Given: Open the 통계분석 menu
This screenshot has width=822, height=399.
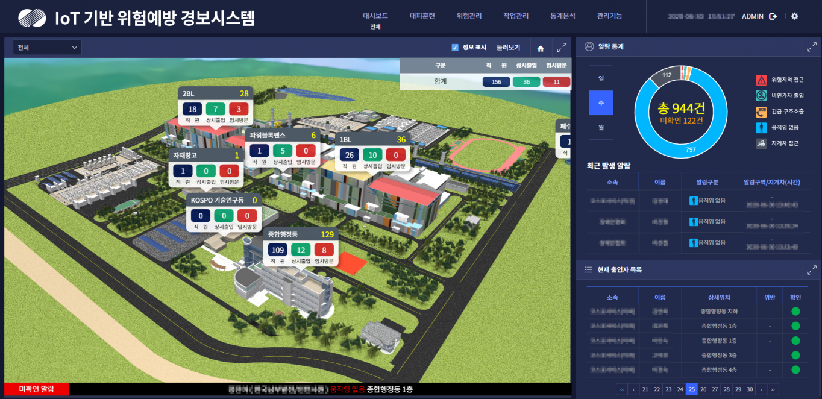Looking at the screenshot, I should point(563,16).
